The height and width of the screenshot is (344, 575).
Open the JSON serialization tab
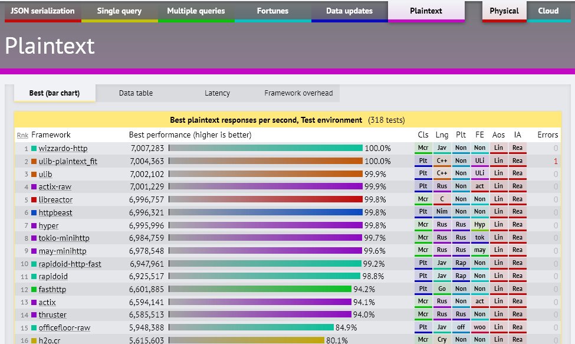point(42,11)
